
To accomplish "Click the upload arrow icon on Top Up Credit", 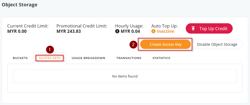I will coord(193,29).
